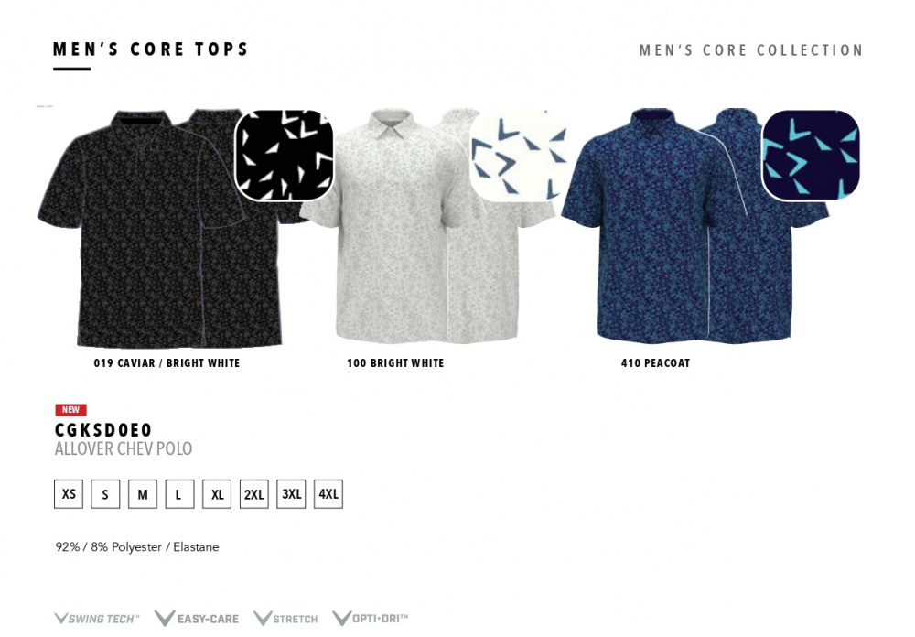Click the Swing Tech feature icon

click(97, 619)
